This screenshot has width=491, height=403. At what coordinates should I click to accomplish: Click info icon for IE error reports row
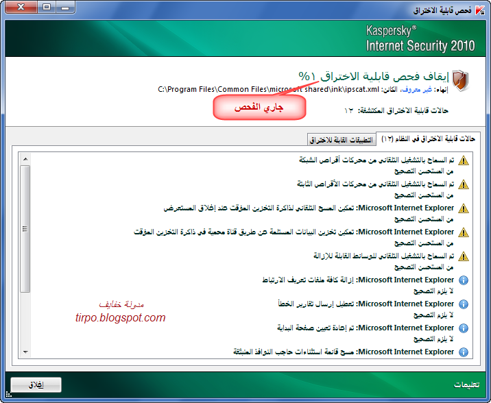coord(464,304)
